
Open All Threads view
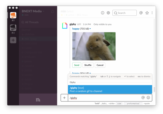pos(30,22)
